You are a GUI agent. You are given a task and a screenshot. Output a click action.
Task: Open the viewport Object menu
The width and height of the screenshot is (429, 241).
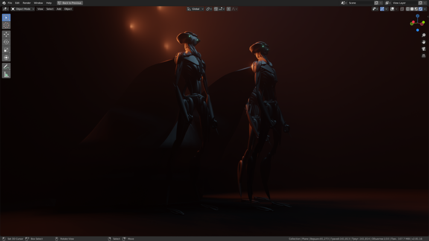click(x=68, y=9)
